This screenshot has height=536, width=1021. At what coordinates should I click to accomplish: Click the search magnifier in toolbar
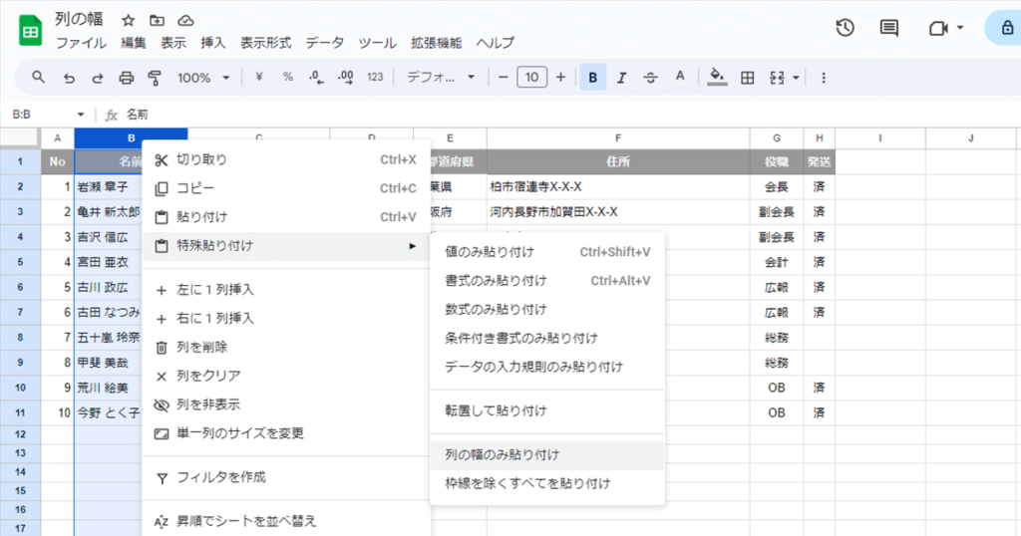pyautogui.click(x=39, y=78)
